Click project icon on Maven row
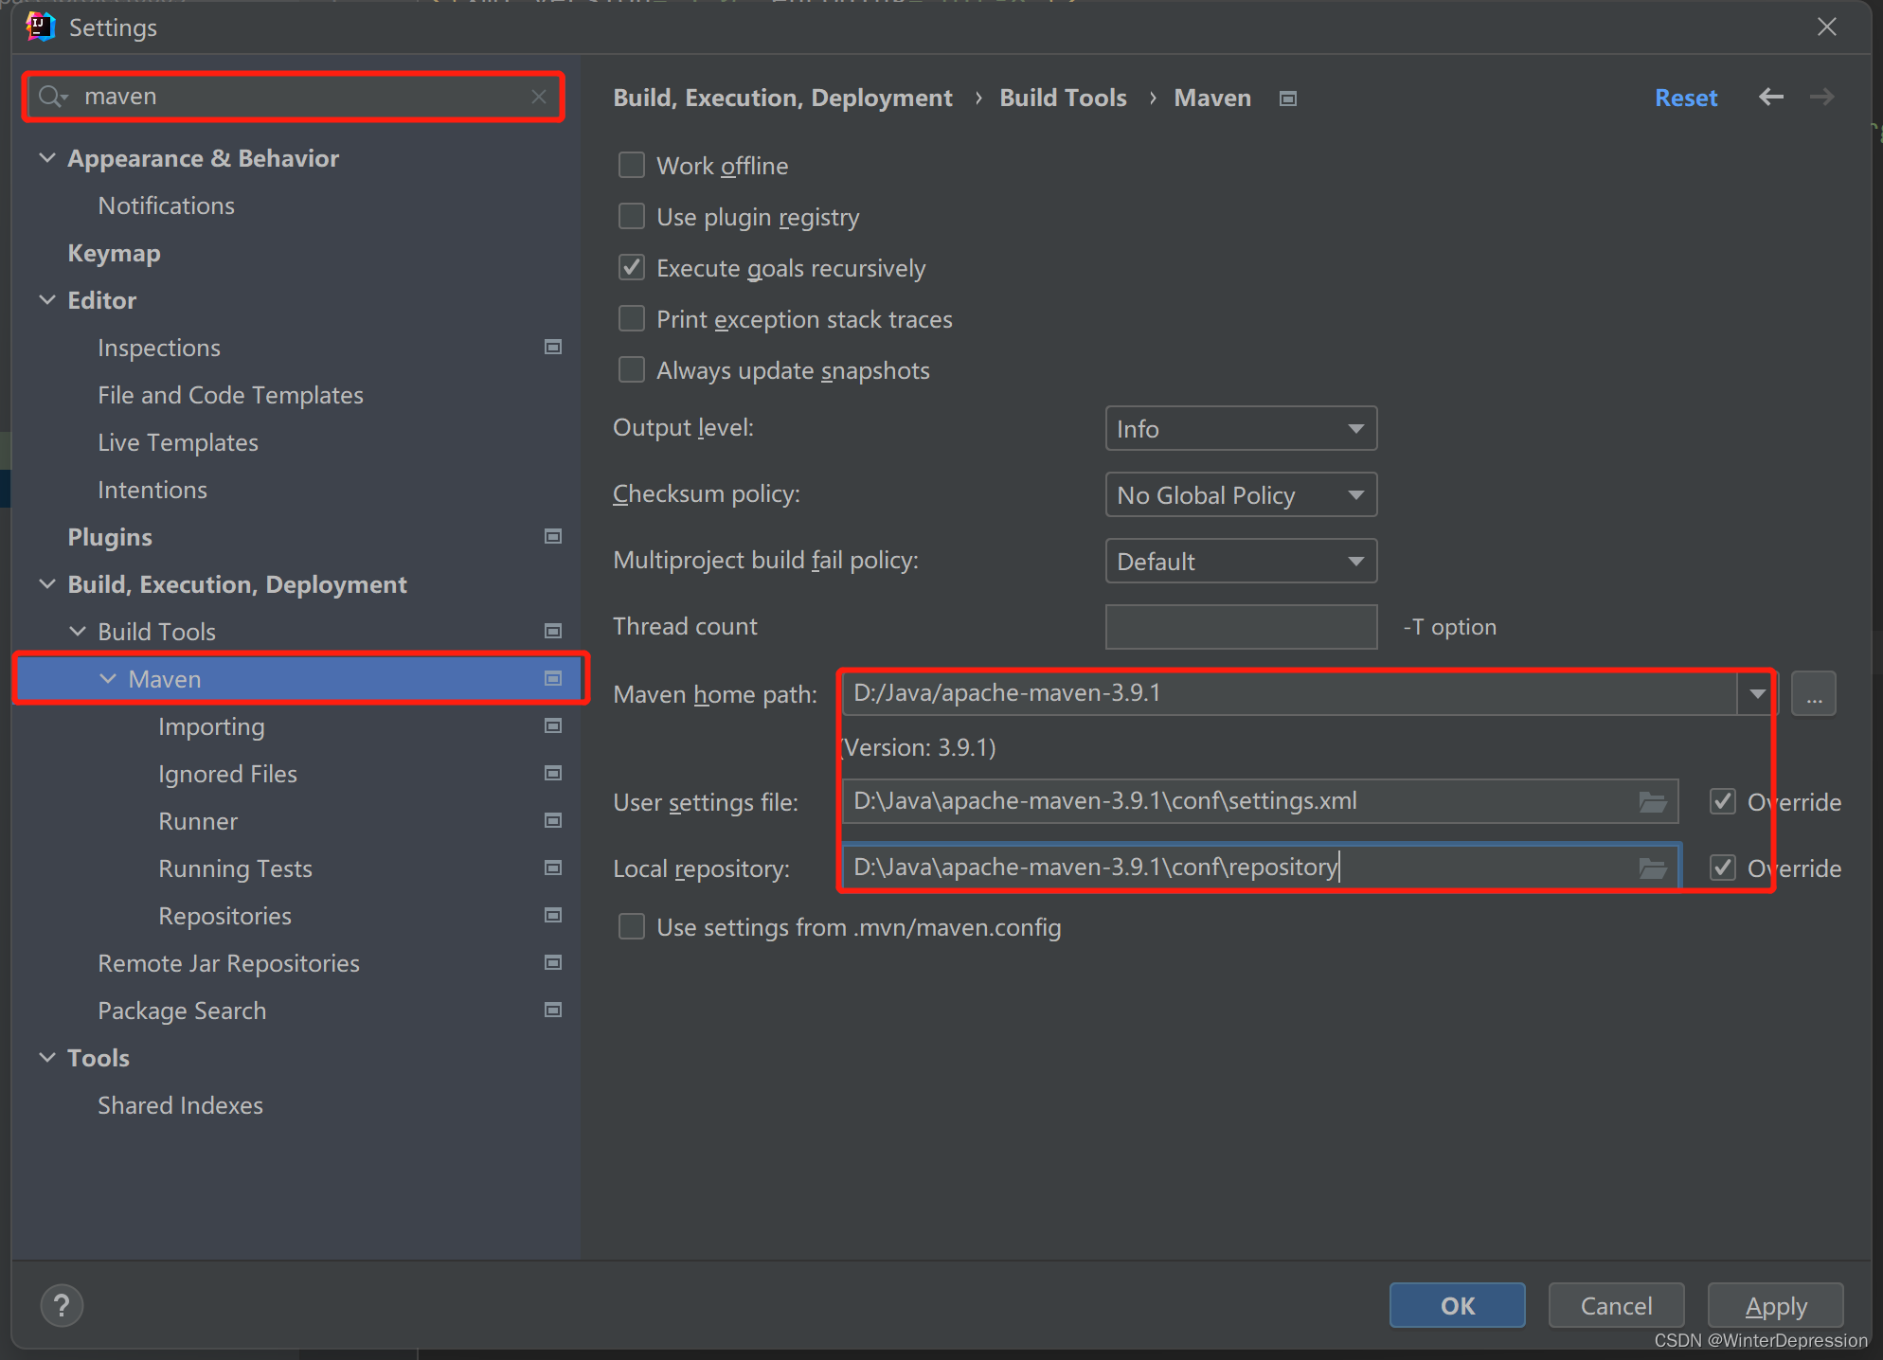Screen dimensions: 1883x1360 [x=553, y=678]
